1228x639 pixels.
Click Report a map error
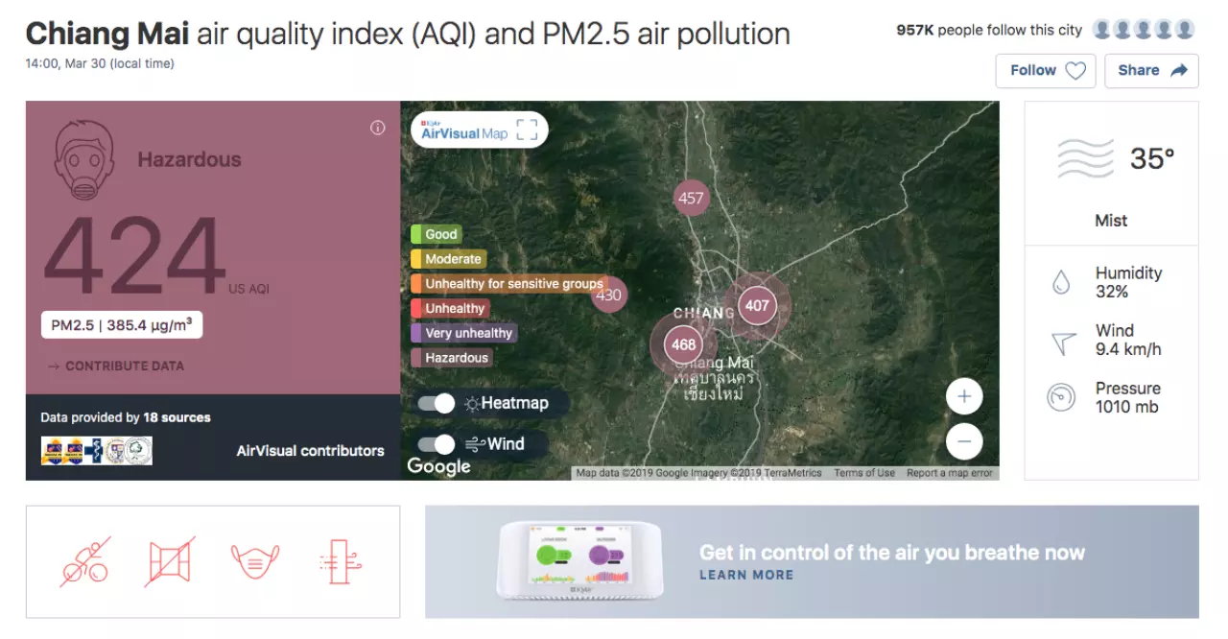[x=950, y=473]
